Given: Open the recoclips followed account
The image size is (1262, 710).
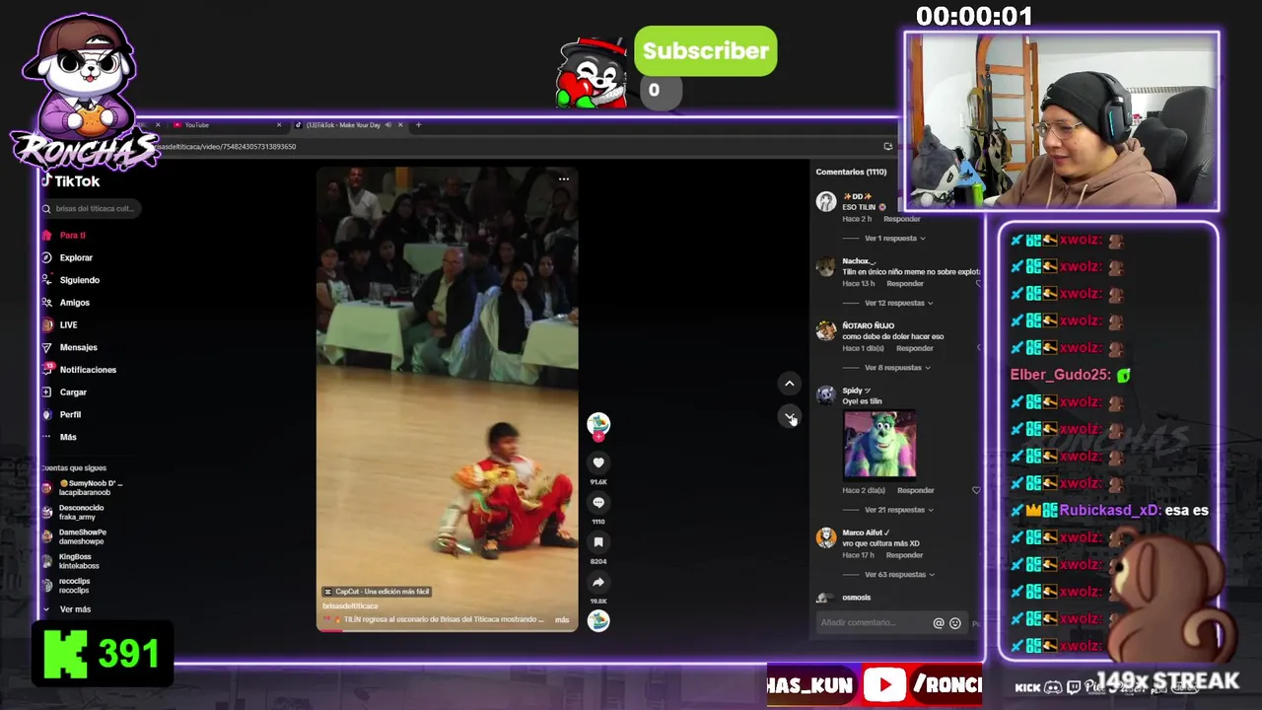Looking at the screenshot, I should point(67,585).
